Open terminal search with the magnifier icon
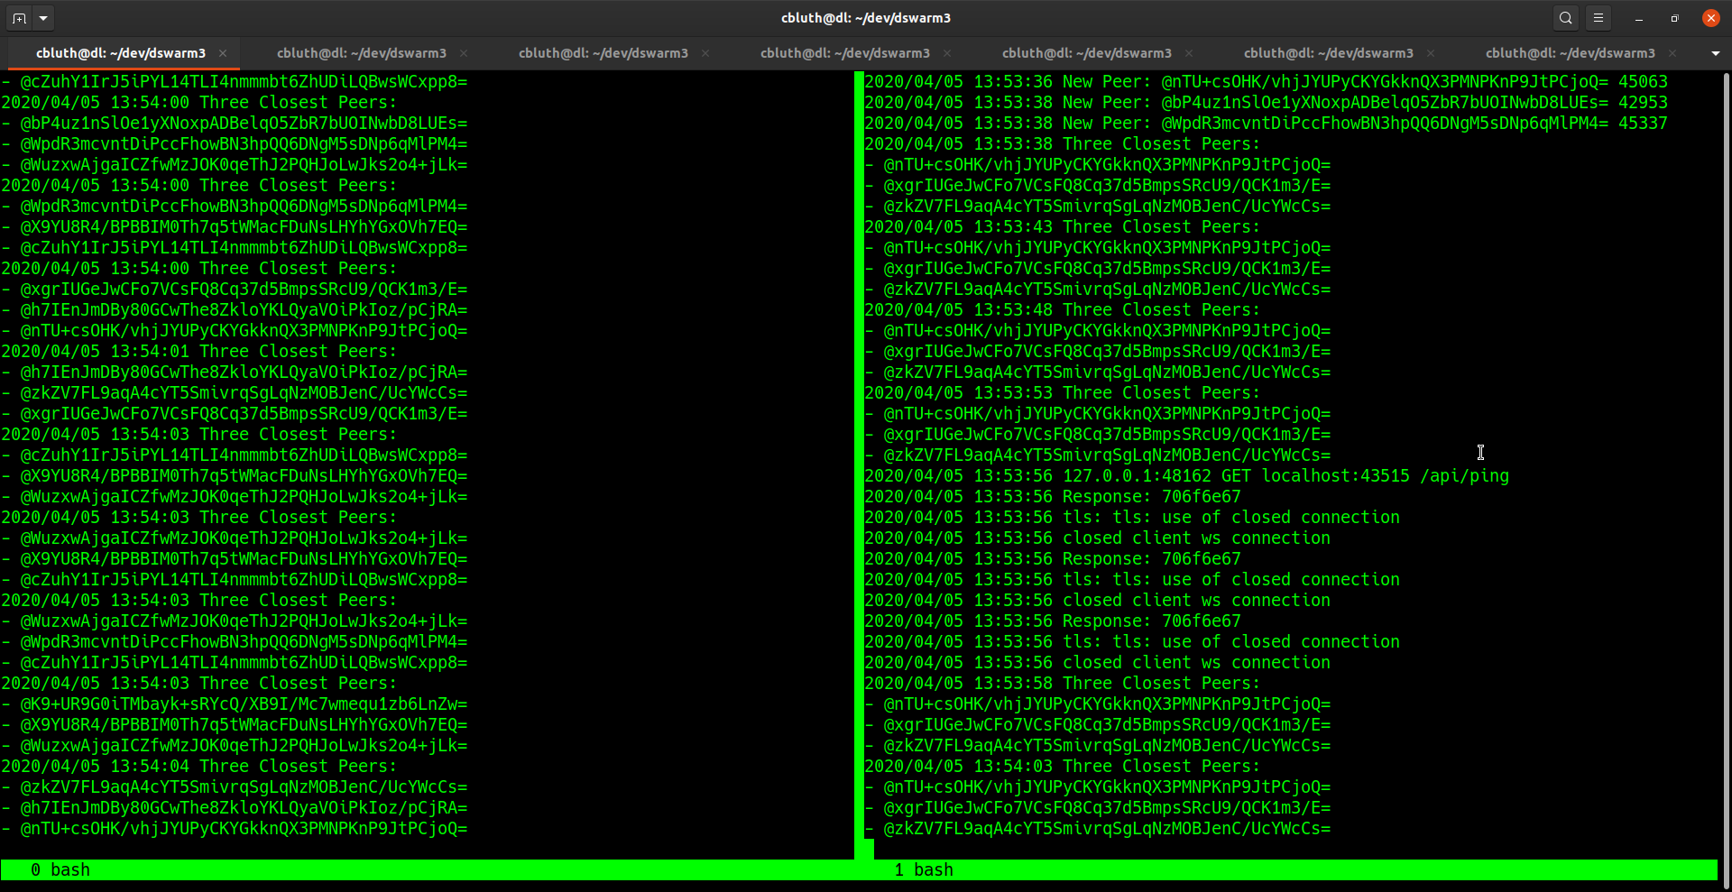 [1566, 18]
